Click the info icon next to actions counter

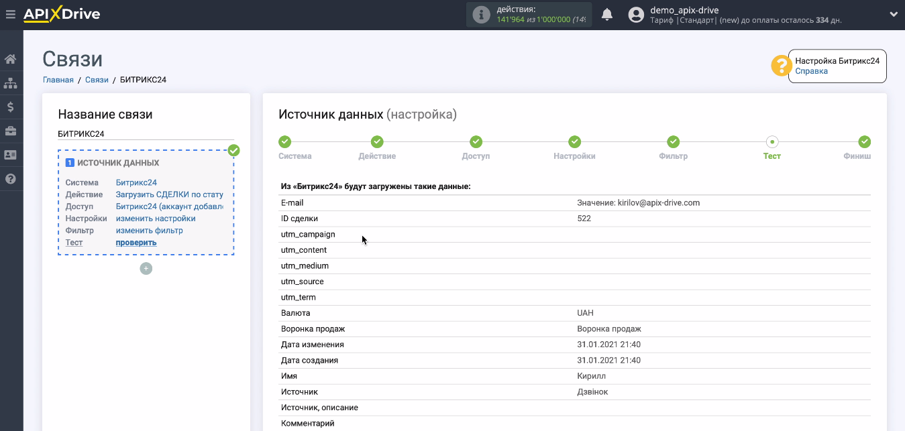[x=481, y=15]
